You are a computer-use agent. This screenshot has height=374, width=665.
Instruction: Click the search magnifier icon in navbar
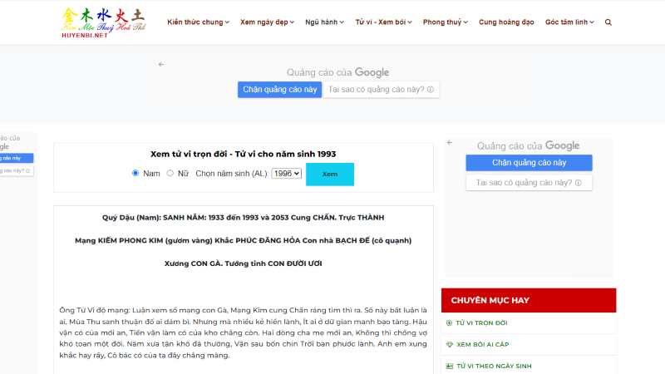pos(608,22)
